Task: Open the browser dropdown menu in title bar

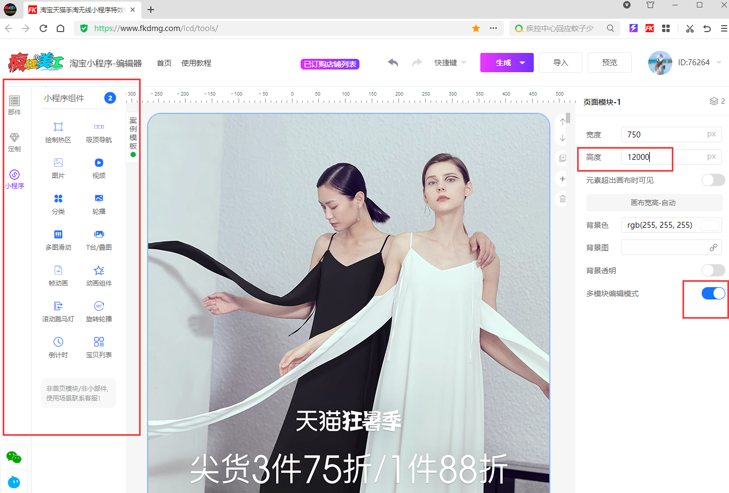Action: (627, 5)
